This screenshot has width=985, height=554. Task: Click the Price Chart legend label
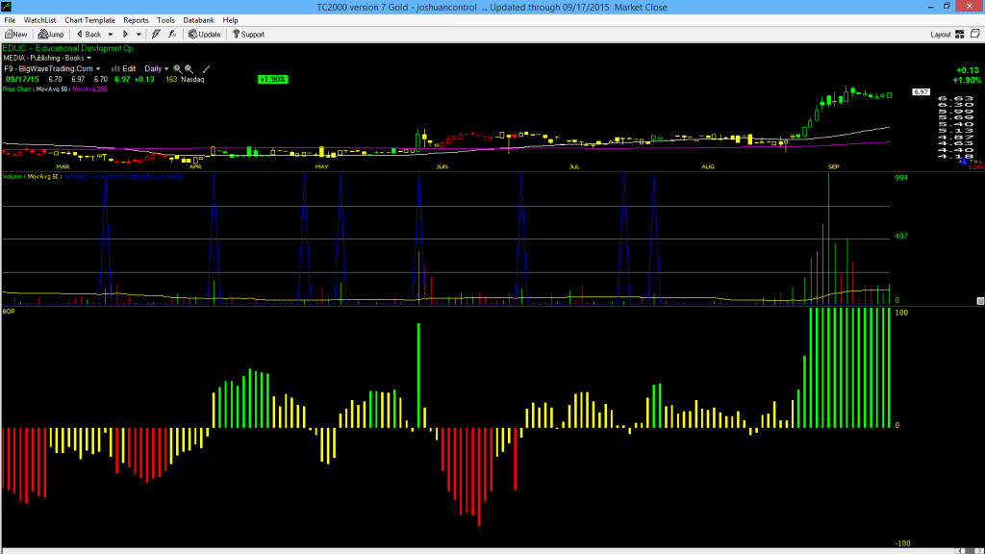pyautogui.click(x=17, y=89)
